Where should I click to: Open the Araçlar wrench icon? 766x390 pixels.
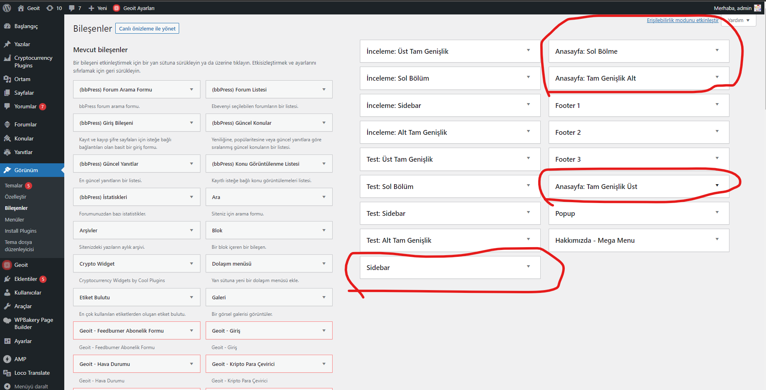click(7, 306)
